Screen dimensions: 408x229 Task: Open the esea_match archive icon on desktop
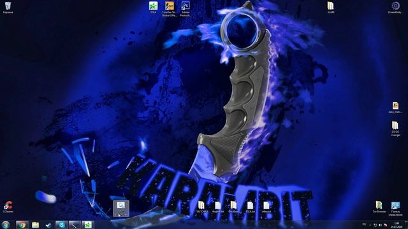click(395, 108)
